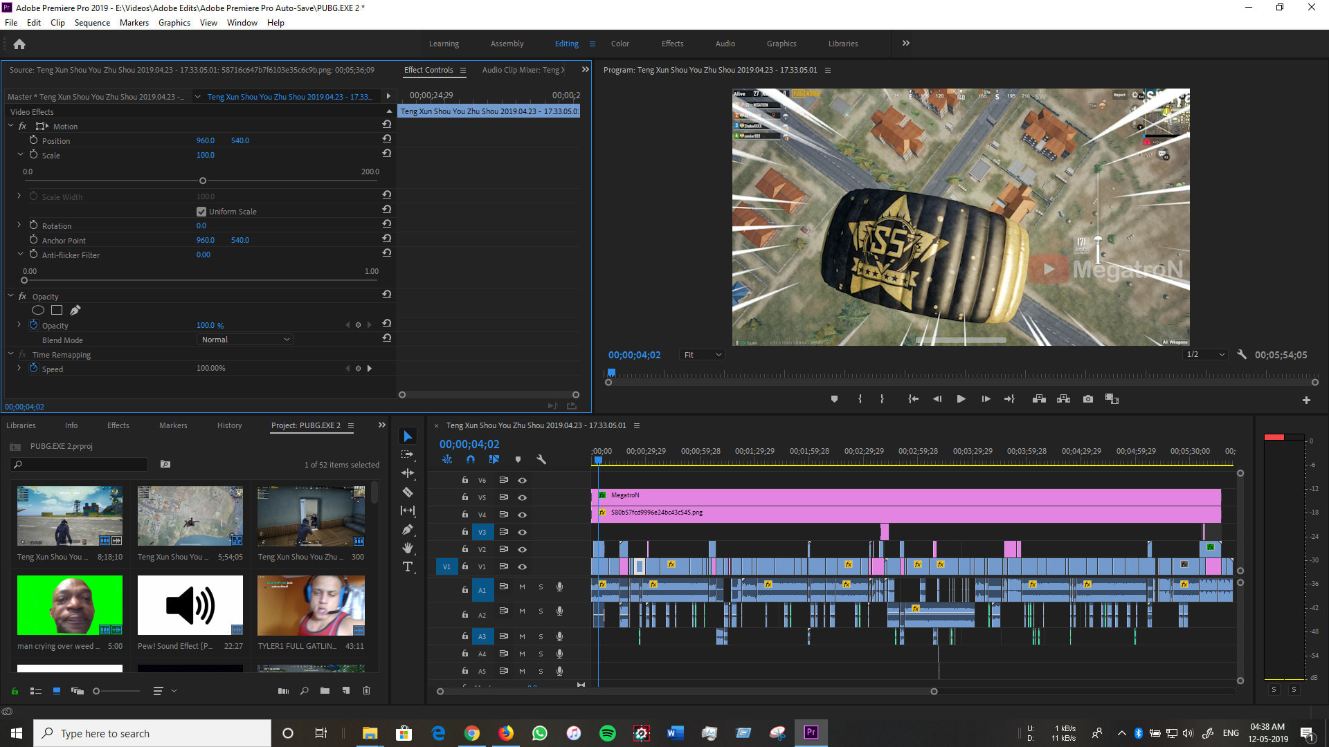This screenshot has width=1329, height=747.
Task: Toggle Uniform Scale checkbox in Effect Controls
Action: pos(201,212)
